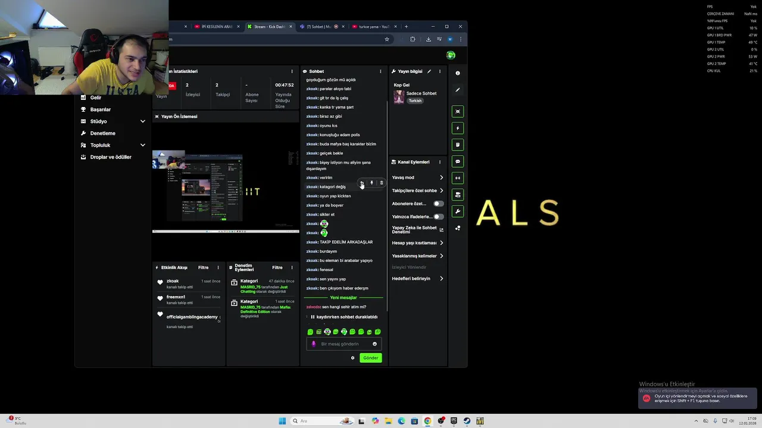Screen dimensions: 762x428
Task: Open File Explorer from the taskbar
Action: 388,421
